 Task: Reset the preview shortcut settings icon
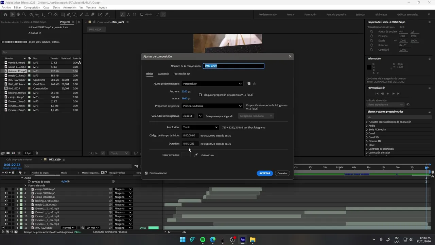(408, 104)
